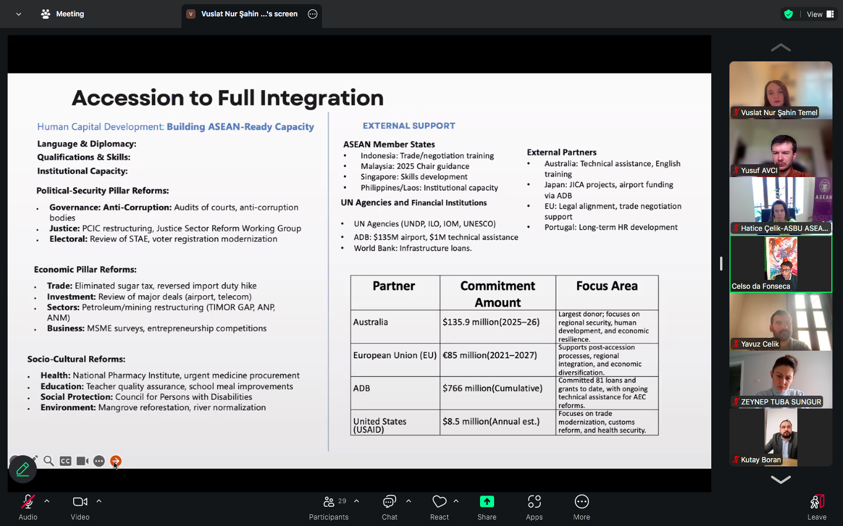Click the slide title 'Accession to Full Integration'

(228, 98)
